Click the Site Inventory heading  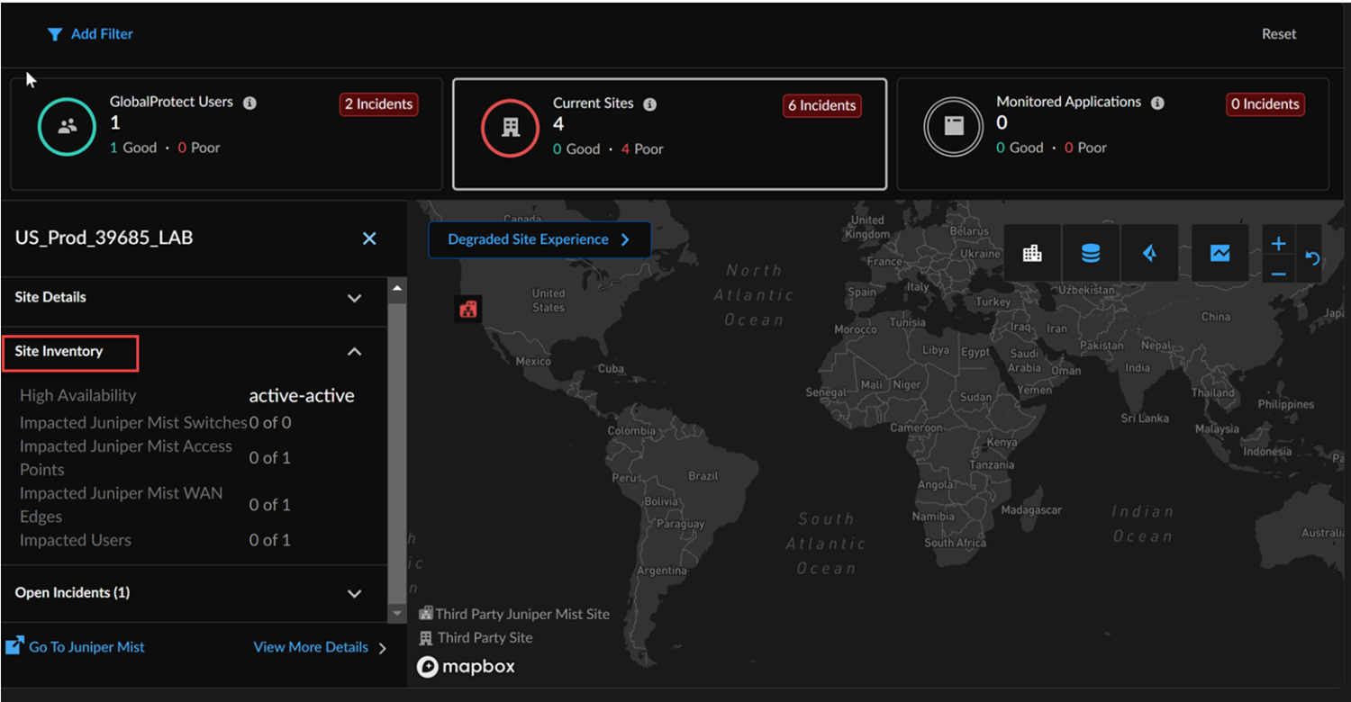tap(59, 351)
